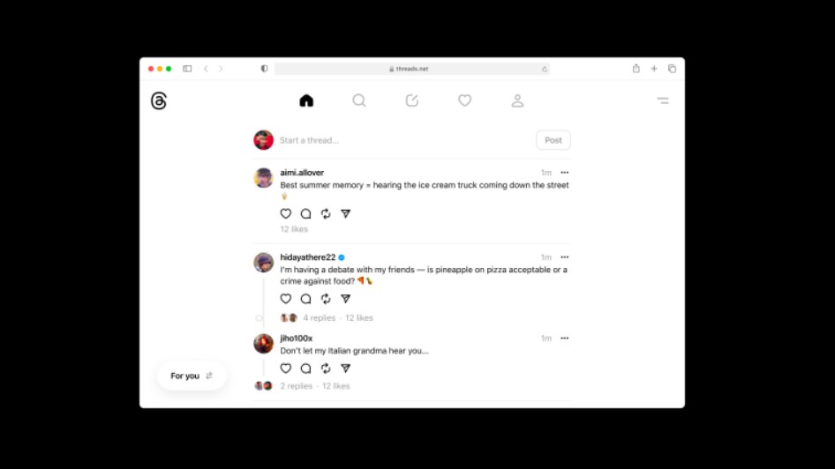This screenshot has height=469, width=835.
Task: Click the Start a thread input field
Action: click(x=405, y=140)
